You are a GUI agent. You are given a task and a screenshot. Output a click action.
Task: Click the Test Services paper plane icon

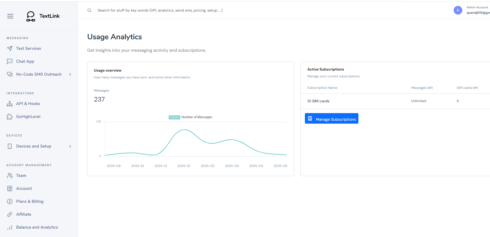pyautogui.click(x=10, y=48)
